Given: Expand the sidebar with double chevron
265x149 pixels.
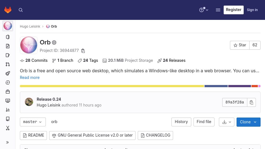Looking at the screenshot, I should pyautogui.click(x=7, y=142).
